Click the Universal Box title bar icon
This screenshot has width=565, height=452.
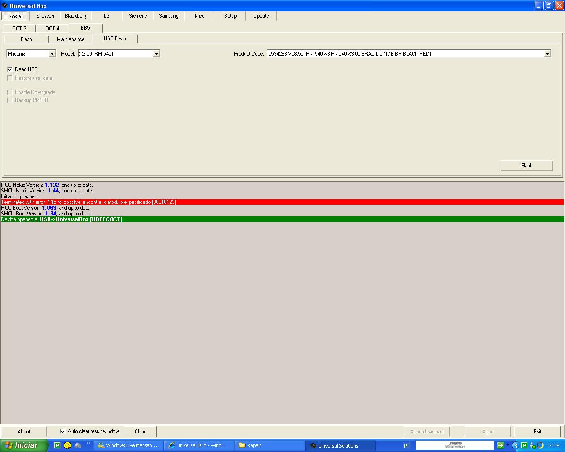(x=4, y=6)
